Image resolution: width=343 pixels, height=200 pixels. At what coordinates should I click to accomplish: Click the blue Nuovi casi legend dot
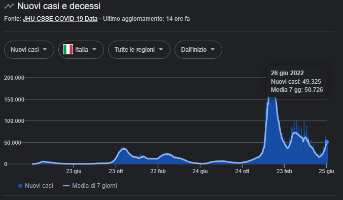tap(20, 186)
